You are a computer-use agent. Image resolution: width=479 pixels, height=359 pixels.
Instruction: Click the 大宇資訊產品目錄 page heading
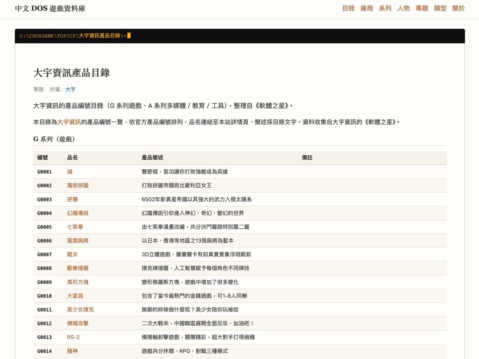71,73
